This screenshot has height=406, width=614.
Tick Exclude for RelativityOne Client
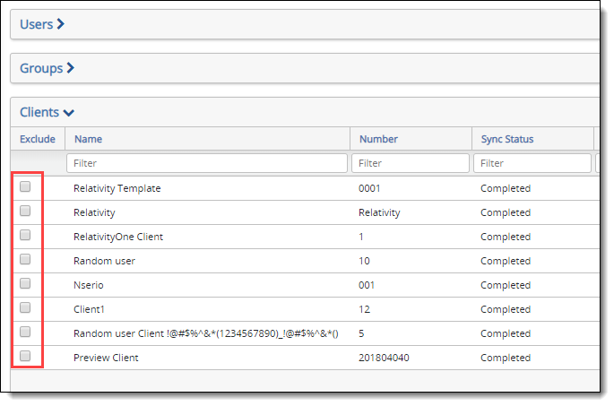(x=25, y=236)
